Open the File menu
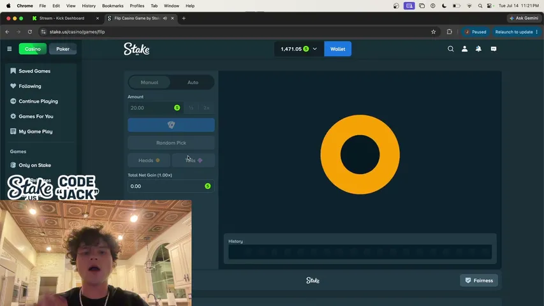 42,6
